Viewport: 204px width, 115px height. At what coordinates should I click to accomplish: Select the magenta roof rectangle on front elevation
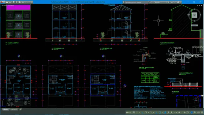click(18, 7)
